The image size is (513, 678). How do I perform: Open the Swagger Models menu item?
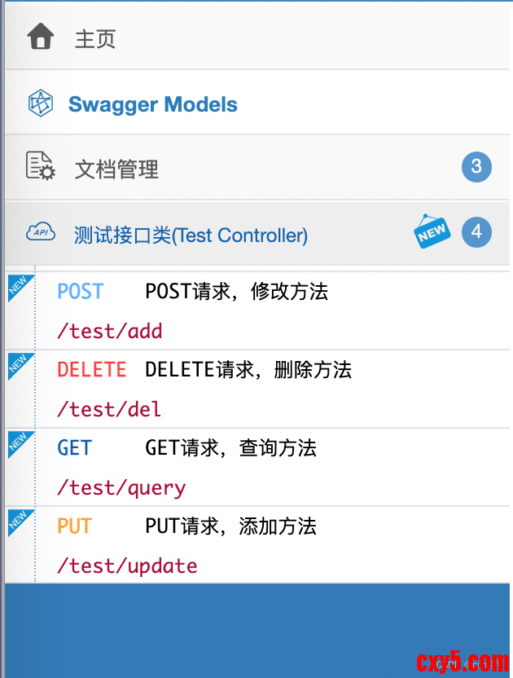257,103
